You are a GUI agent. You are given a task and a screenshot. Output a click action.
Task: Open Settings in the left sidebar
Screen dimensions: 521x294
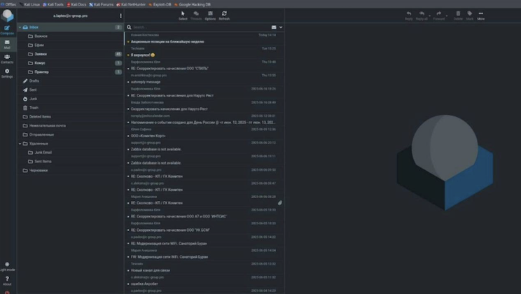pyautogui.click(x=7, y=73)
